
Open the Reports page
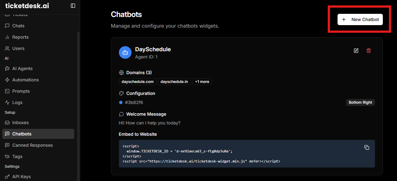point(20,37)
